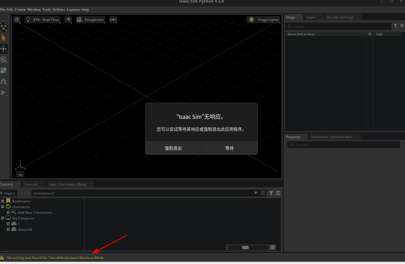Open Stage panel filter icon
Image resolution: width=405 pixels, height=264 pixels.
[396, 26]
